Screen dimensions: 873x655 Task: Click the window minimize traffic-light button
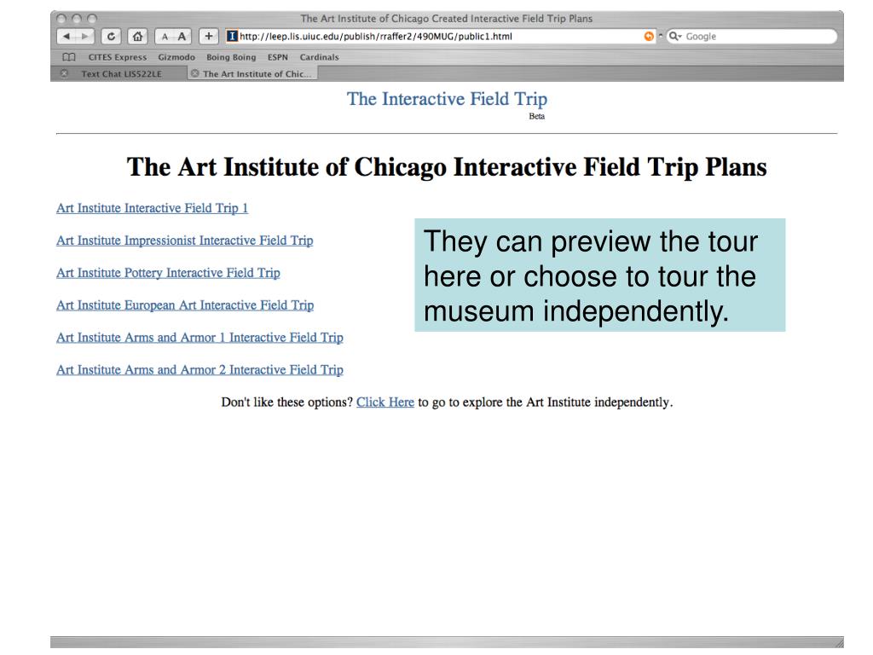(x=77, y=19)
